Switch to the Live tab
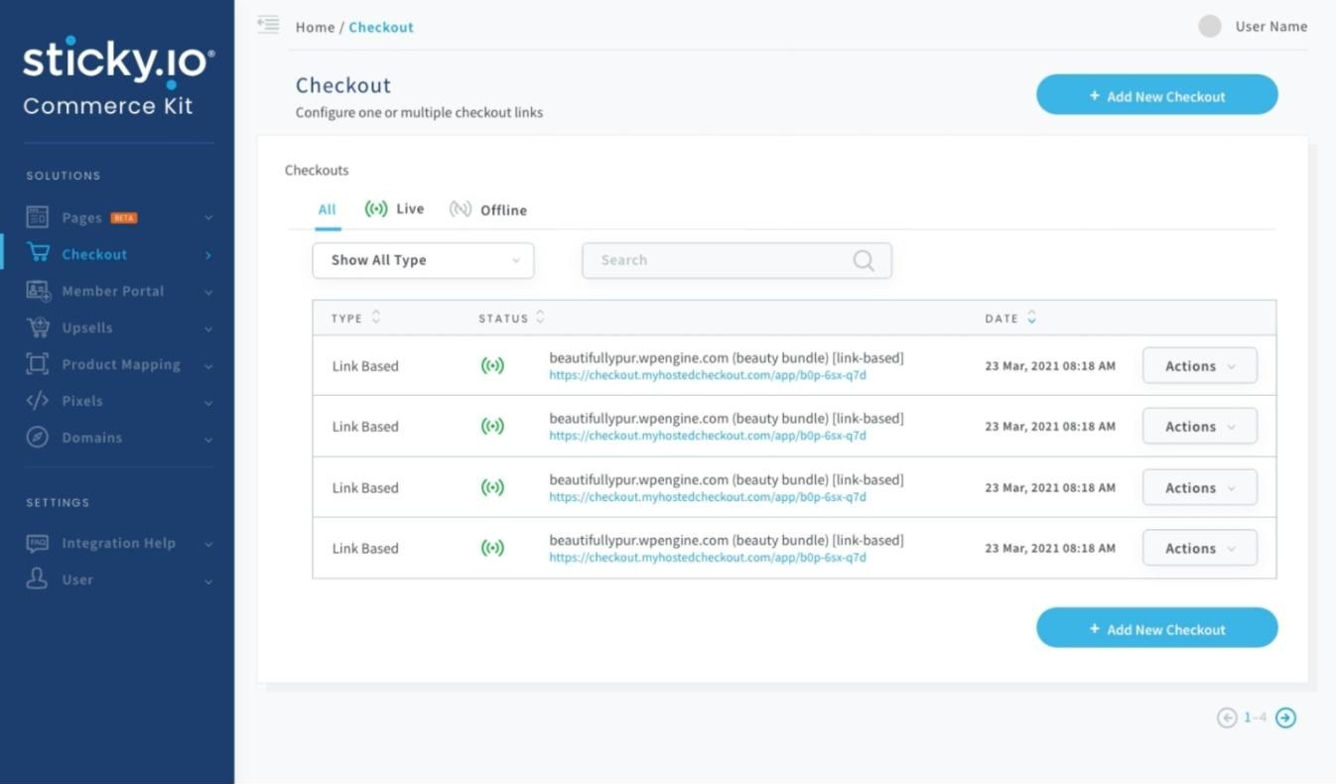The width and height of the screenshot is (1336, 784). [394, 208]
